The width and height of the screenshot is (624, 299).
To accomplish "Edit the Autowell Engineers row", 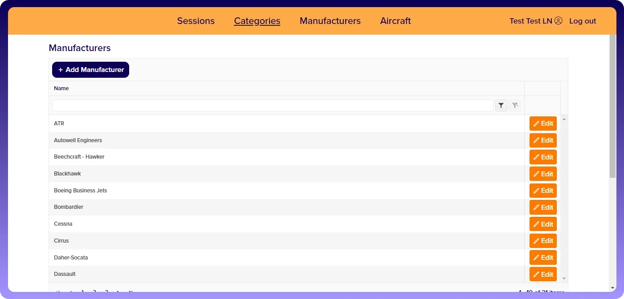I will coord(543,140).
